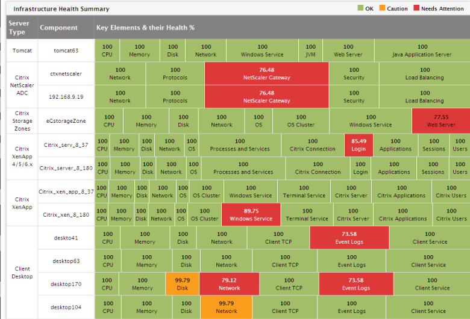The height and width of the screenshot is (319, 470).
Task: Click the Tomcat server type cell
Action: point(22,51)
